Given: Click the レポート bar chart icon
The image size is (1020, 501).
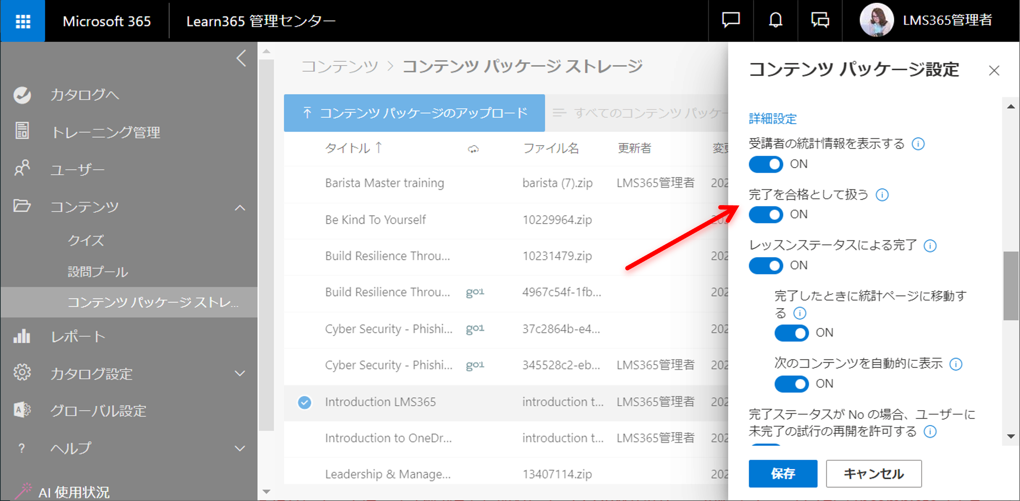Looking at the screenshot, I should [22, 336].
